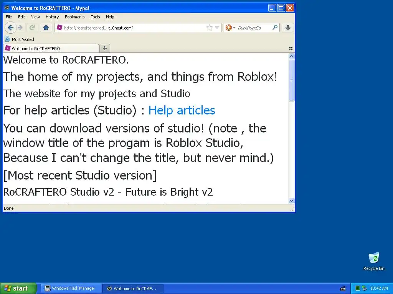Click the 'Done' status bar text
This screenshot has height=294, width=393.
pyautogui.click(x=9, y=208)
